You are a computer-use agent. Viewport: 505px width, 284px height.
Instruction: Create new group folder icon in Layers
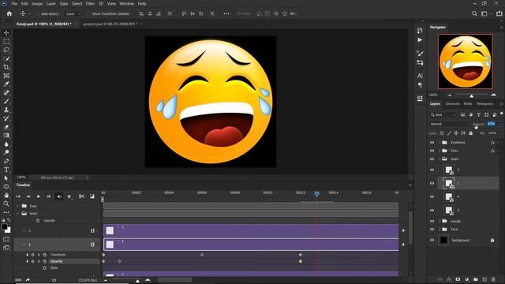click(476, 279)
